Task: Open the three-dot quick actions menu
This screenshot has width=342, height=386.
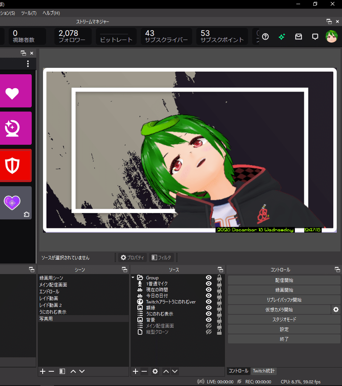Action: tap(28, 64)
